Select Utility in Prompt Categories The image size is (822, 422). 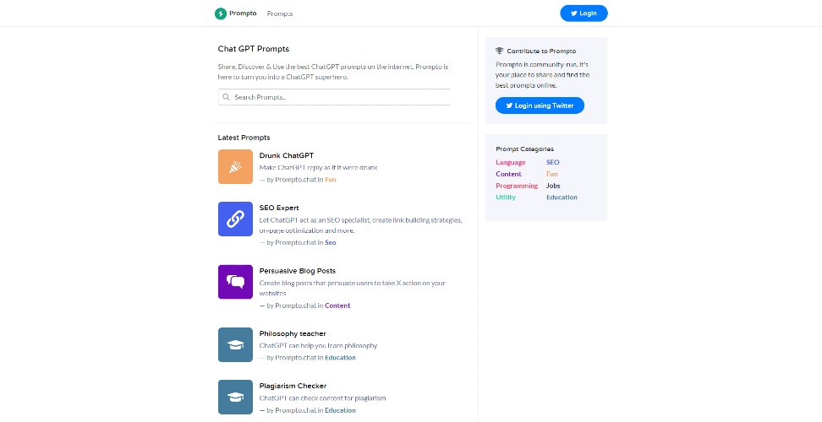(506, 197)
